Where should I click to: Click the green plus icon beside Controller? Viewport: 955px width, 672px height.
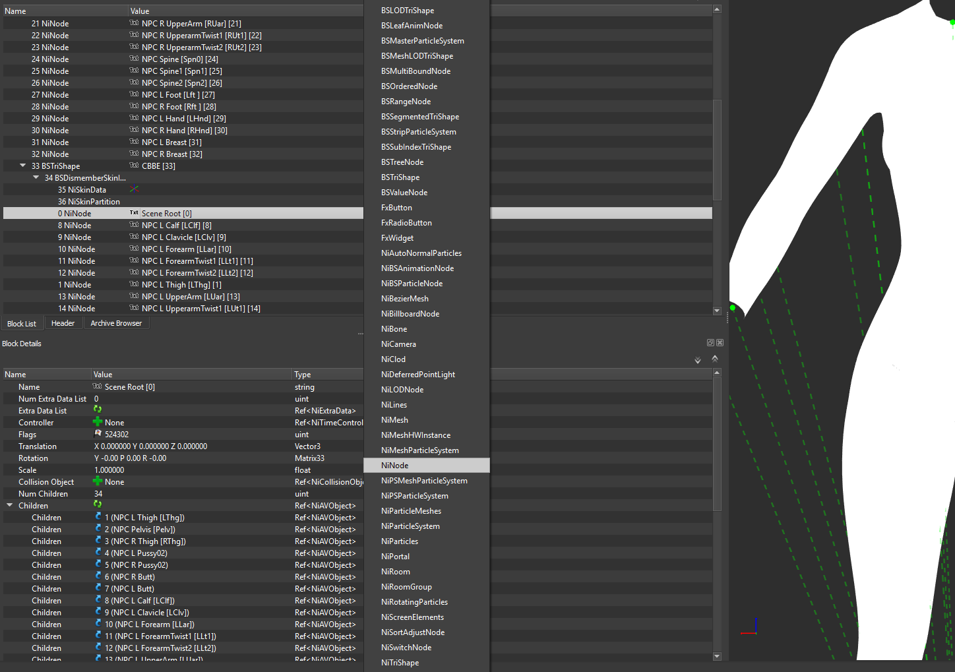pyautogui.click(x=98, y=422)
